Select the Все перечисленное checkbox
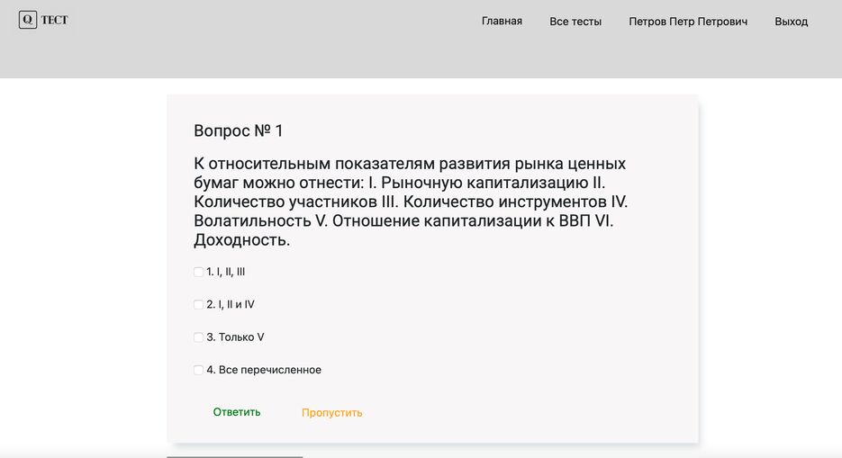Screen dimensions: 842x458 pyautogui.click(x=199, y=370)
